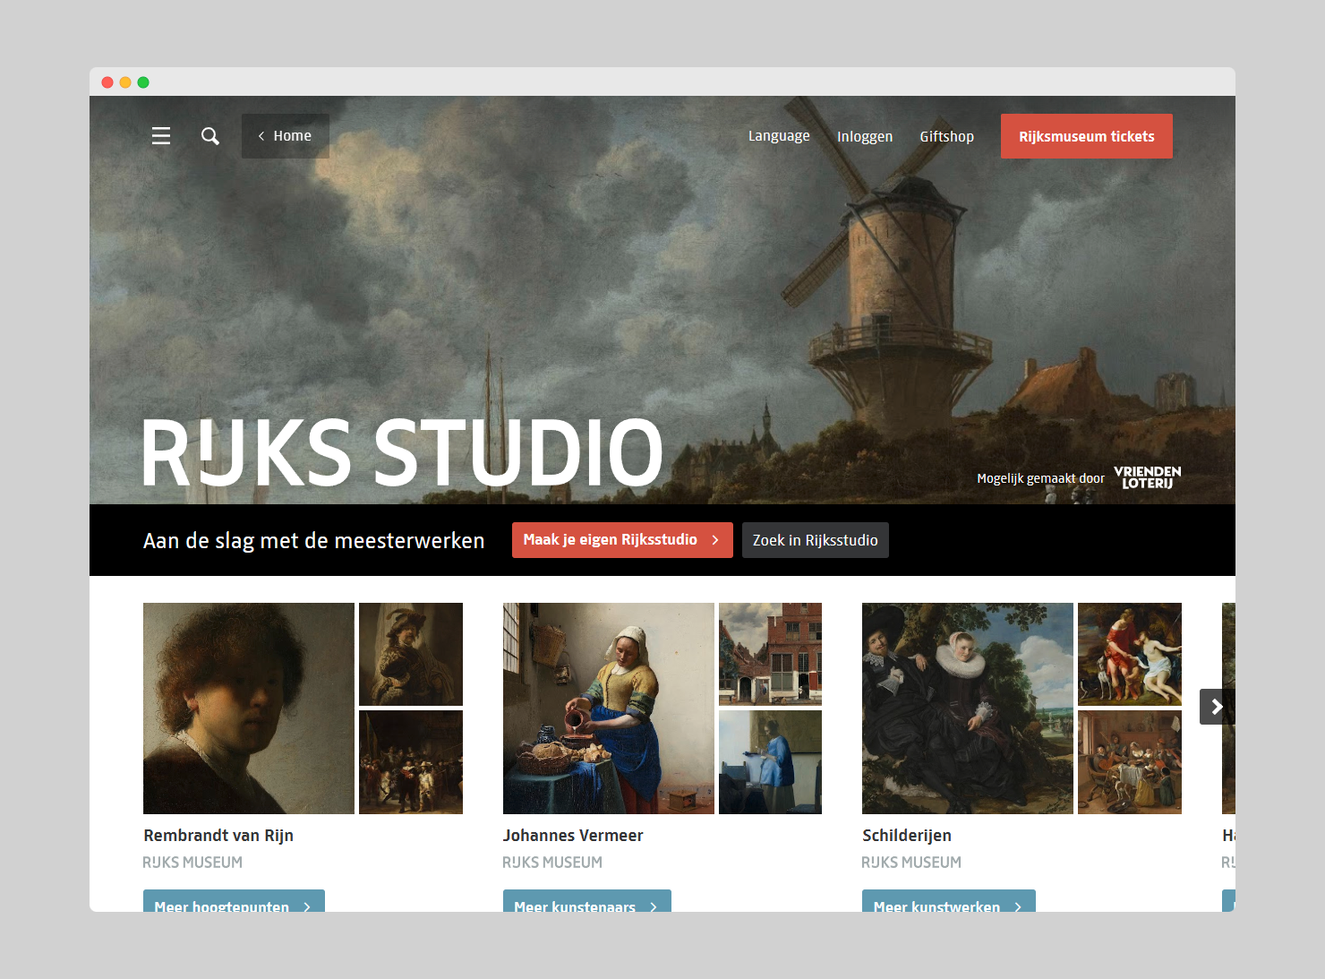Expand Meer kunstwerken
Viewport: 1325px width, 979px height.
coord(948,902)
